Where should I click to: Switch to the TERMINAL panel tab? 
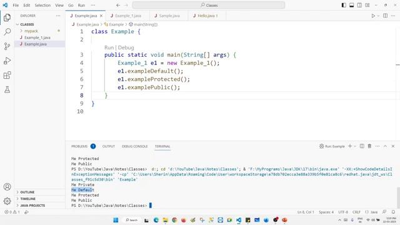pyautogui.click(x=162, y=146)
